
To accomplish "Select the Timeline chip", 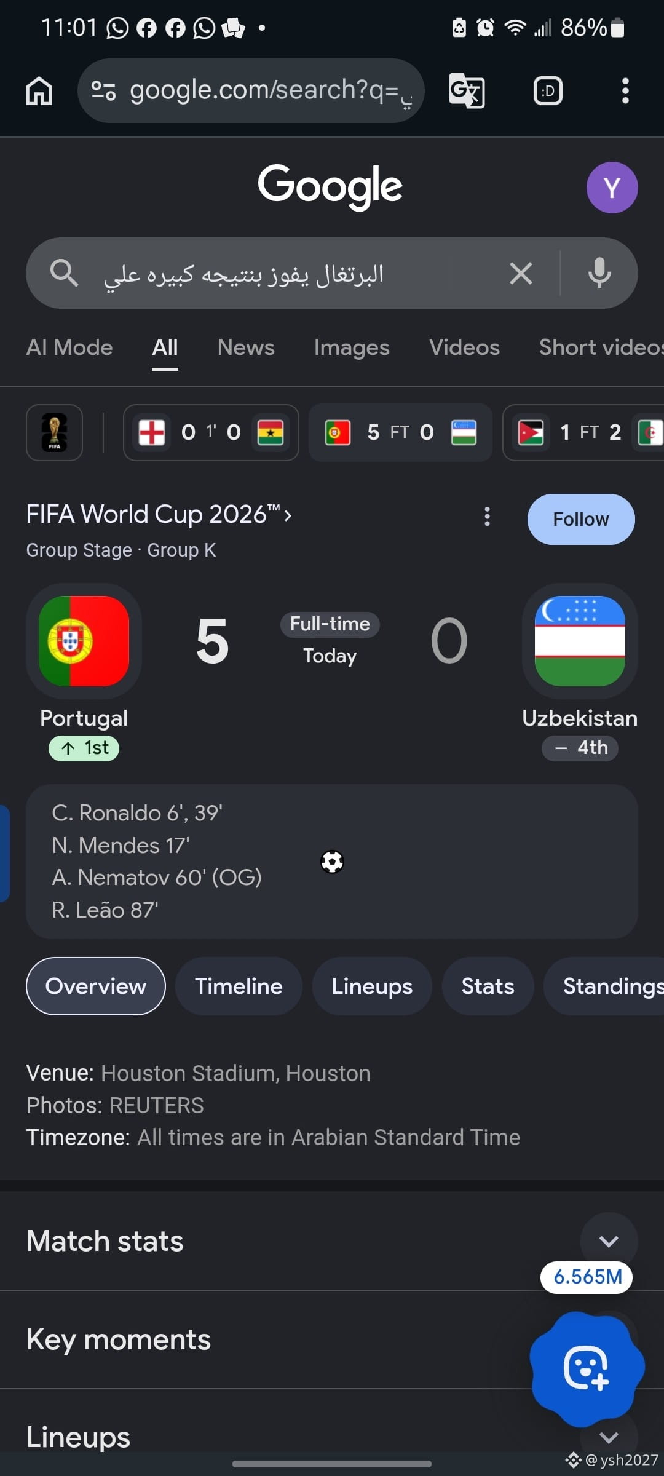I will point(239,986).
